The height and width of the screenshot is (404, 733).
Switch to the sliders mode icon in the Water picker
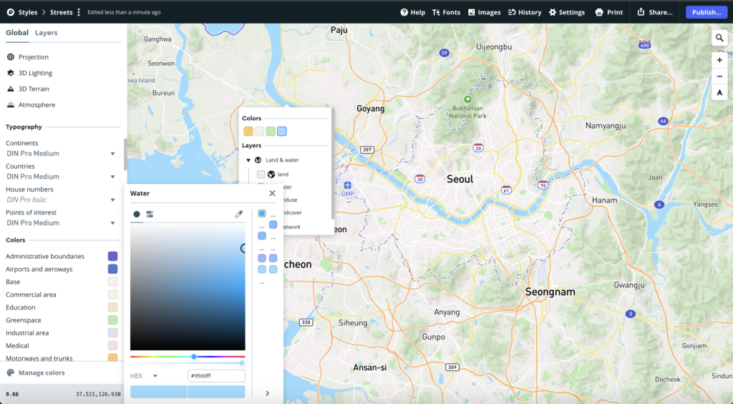click(x=150, y=215)
